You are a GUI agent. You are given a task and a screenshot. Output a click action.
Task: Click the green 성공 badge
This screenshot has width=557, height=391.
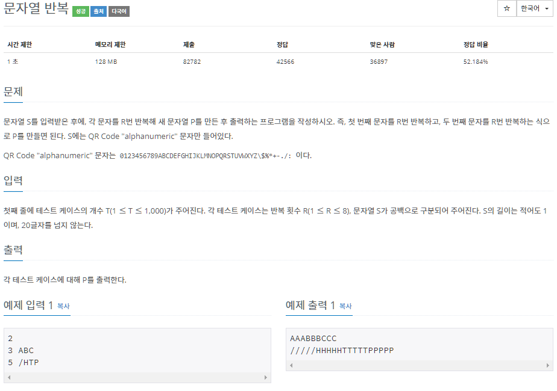click(x=81, y=11)
